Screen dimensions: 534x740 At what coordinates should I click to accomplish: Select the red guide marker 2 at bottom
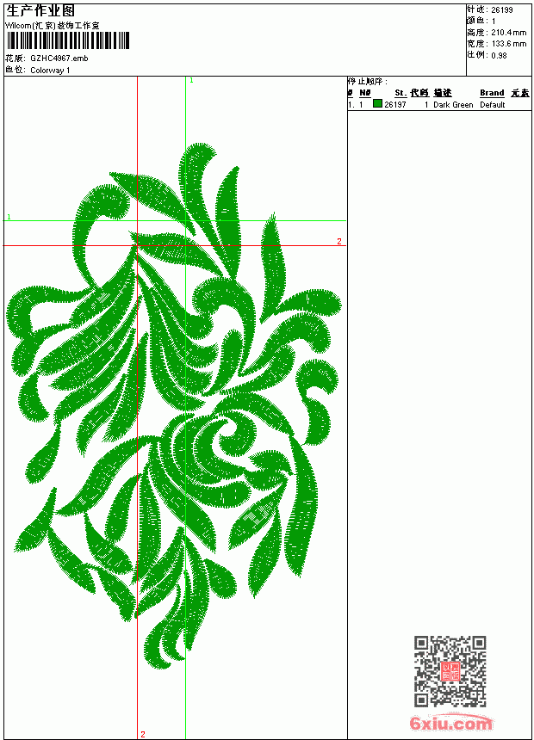coord(143,734)
